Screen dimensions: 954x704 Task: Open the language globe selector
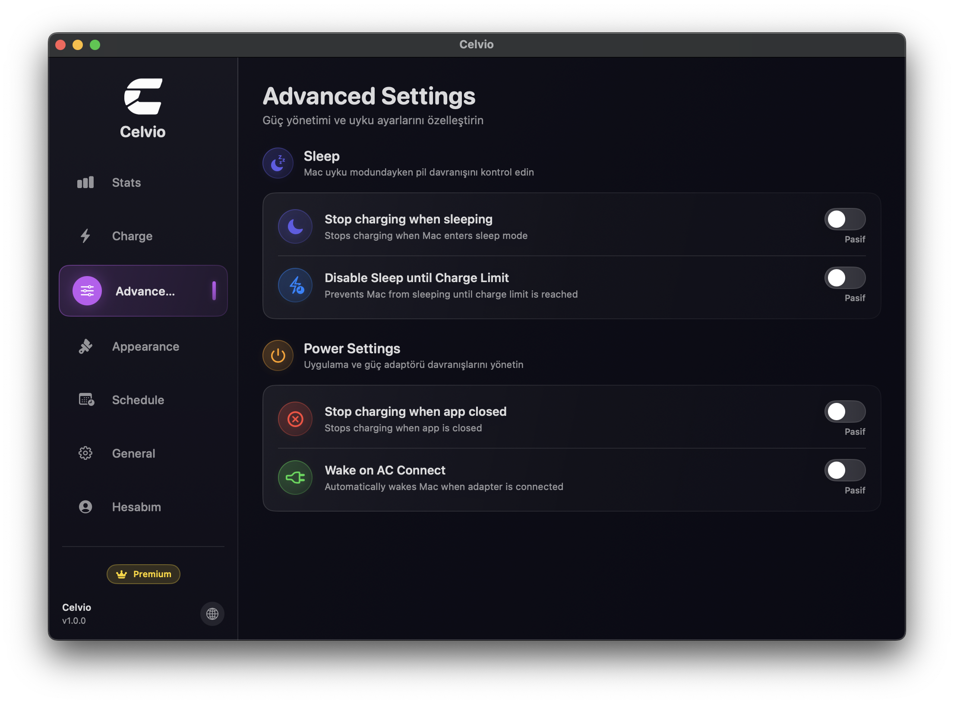pos(212,614)
